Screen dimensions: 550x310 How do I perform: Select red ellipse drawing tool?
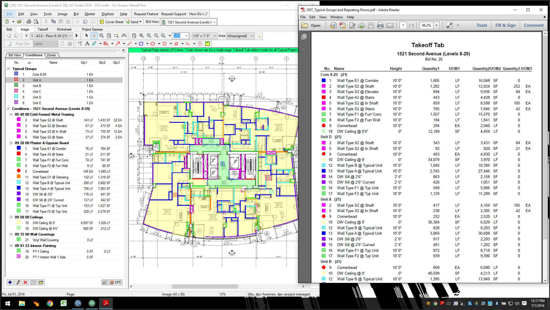pos(153,44)
